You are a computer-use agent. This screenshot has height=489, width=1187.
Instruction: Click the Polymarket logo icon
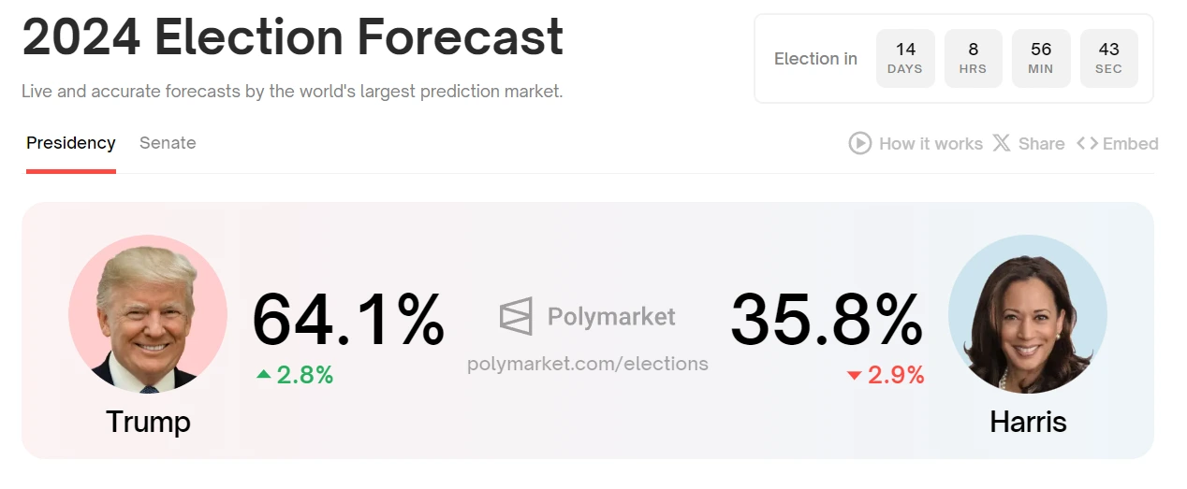click(516, 316)
